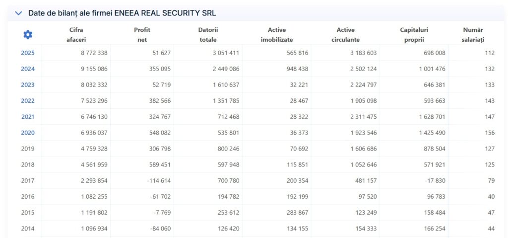Select the 2022 year link
The width and height of the screenshot is (508, 238).
pyautogui.click(x=28, y=101)
